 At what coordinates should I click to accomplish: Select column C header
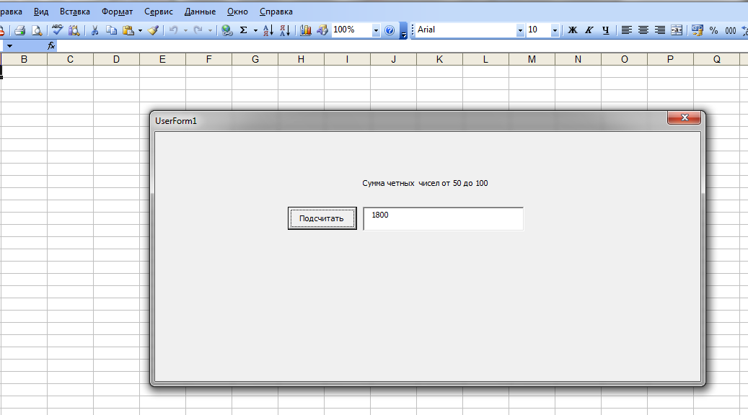click(x=70, y=59)
